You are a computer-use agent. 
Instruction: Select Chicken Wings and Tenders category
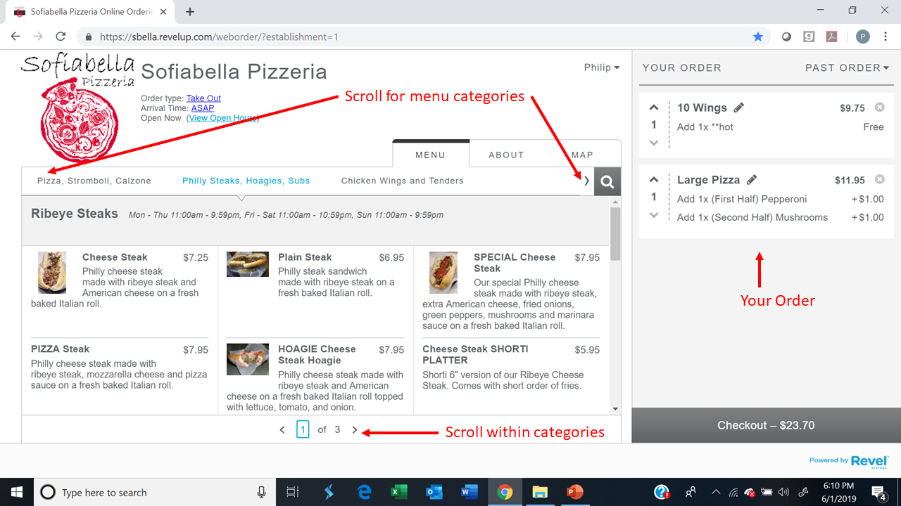[x=402, y=181]
